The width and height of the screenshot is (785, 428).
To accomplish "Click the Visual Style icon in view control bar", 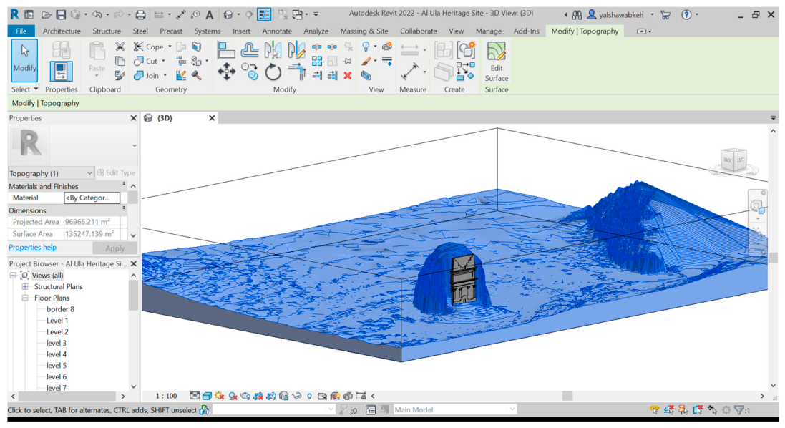I will pyautogui.click(x=207, y=396).
